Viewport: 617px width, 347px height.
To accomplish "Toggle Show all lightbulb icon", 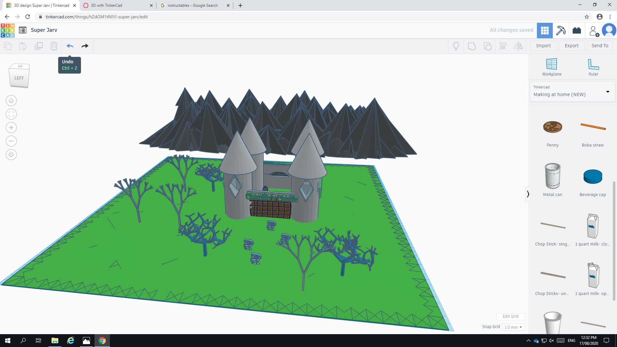I will pos(456,46).
